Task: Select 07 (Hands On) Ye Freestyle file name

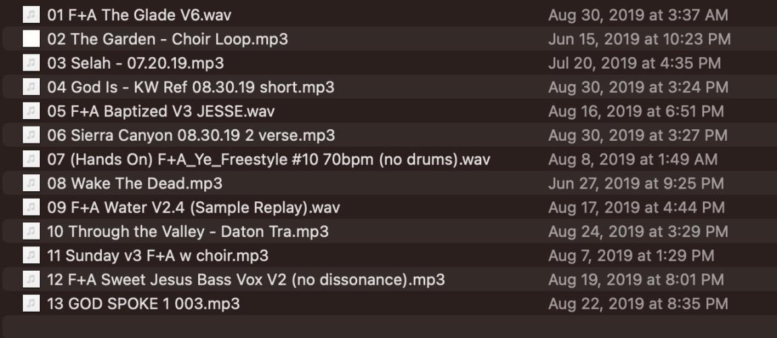Action: click(268, 160)
